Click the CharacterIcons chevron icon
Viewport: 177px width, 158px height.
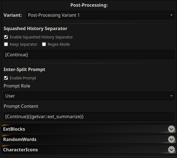[172, 150]
